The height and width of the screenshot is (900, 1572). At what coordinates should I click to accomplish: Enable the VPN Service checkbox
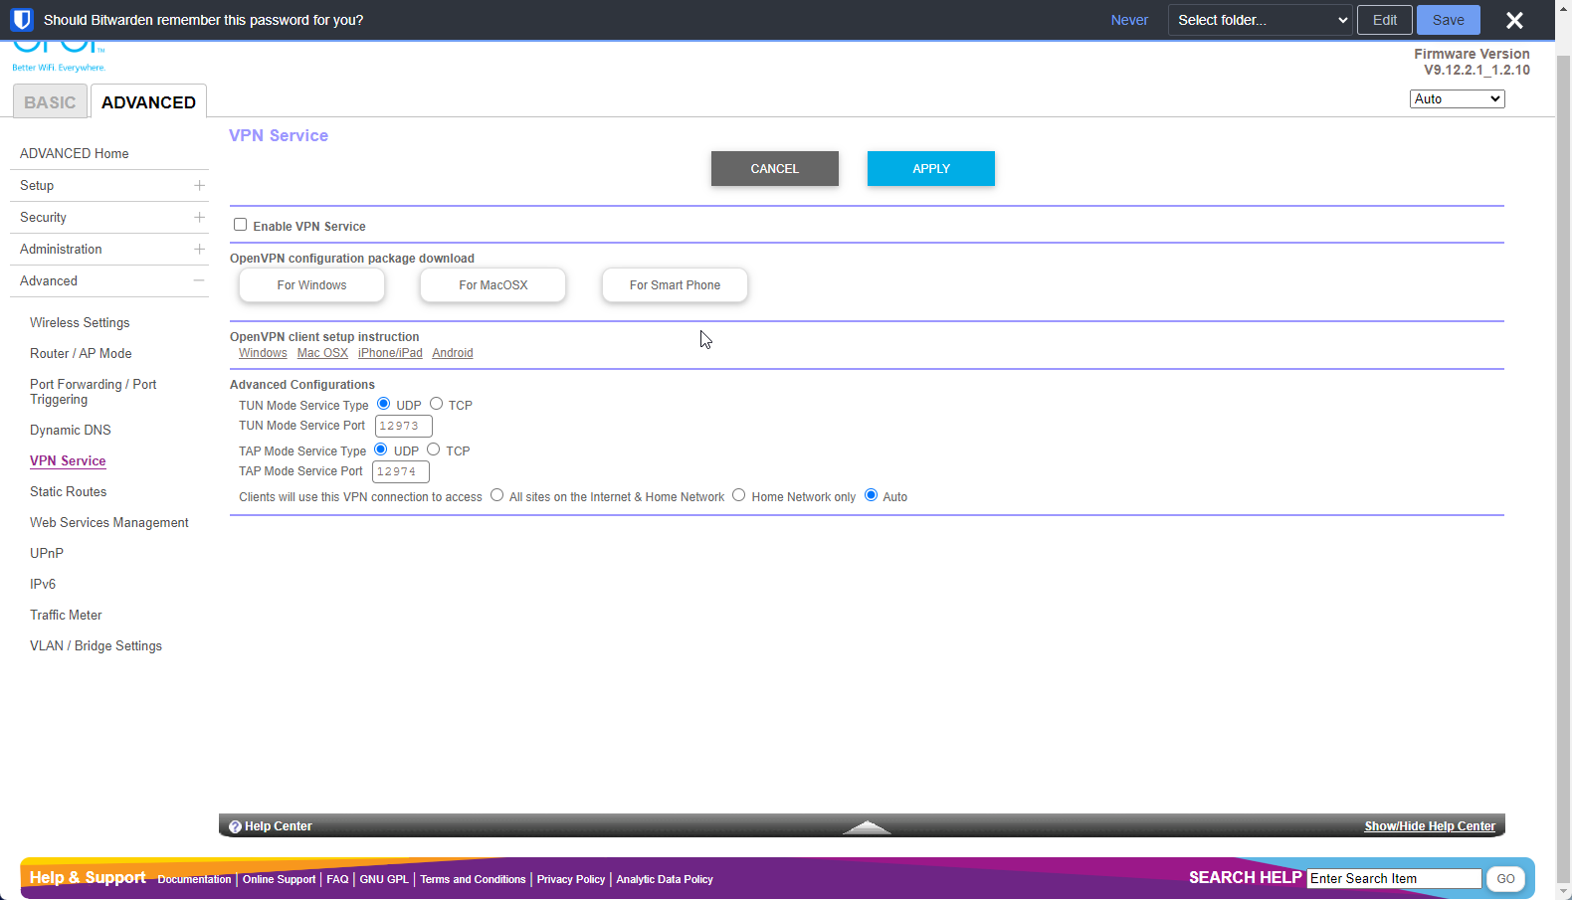click(x=240, y=225)
